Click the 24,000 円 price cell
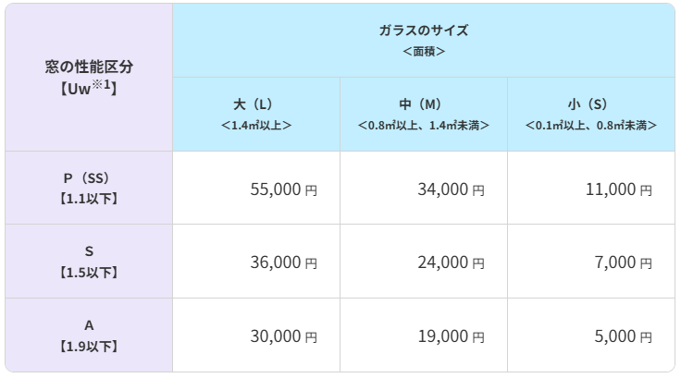This screenshot has height=378, width=681. [x=451, y=262]
